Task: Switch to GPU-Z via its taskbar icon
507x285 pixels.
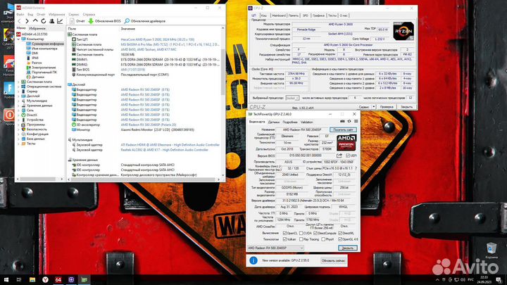Action: pos(84,280)
